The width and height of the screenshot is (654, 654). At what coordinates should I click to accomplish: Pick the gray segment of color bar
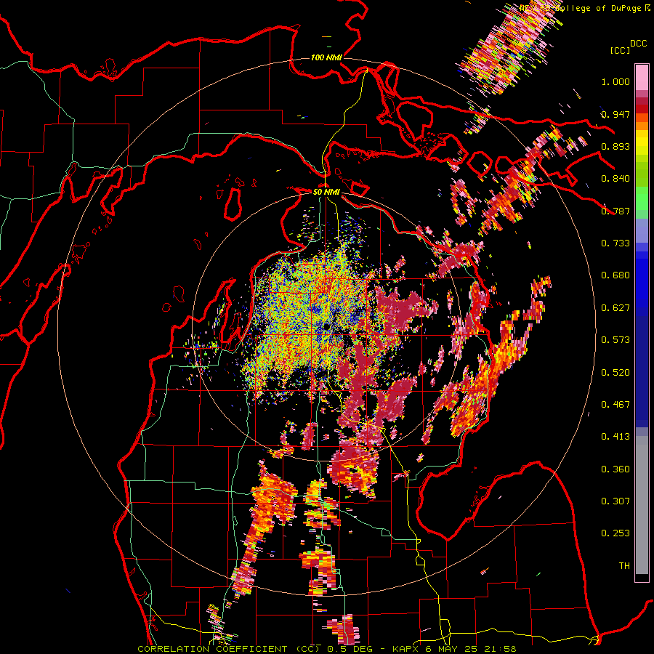642,505
